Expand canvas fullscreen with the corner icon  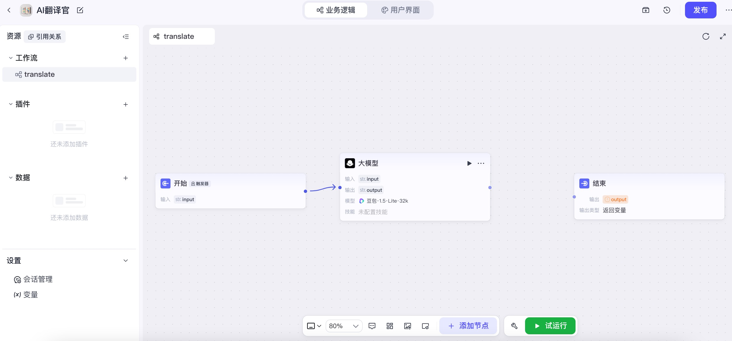(723, 36)
